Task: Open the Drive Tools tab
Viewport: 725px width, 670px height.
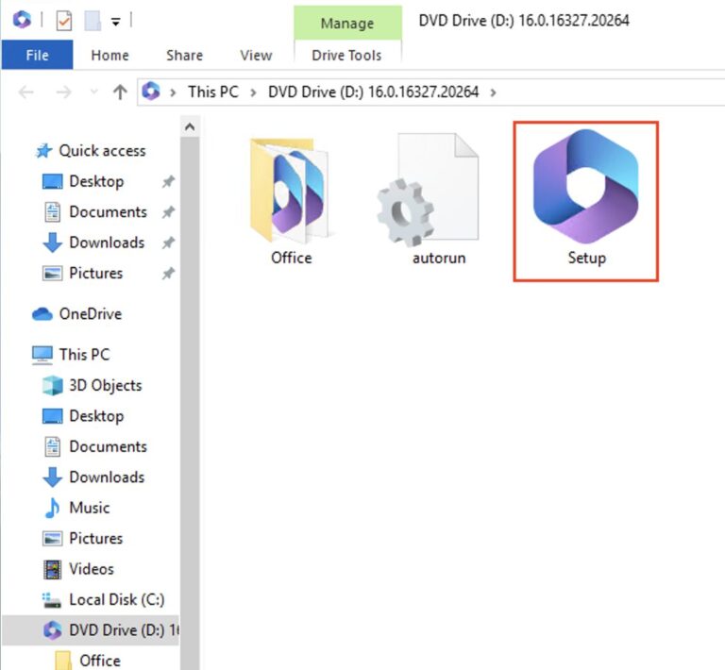Action: coord(346,55)
